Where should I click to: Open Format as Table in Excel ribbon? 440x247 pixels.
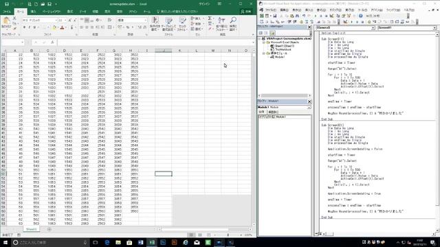coord(168,24)
